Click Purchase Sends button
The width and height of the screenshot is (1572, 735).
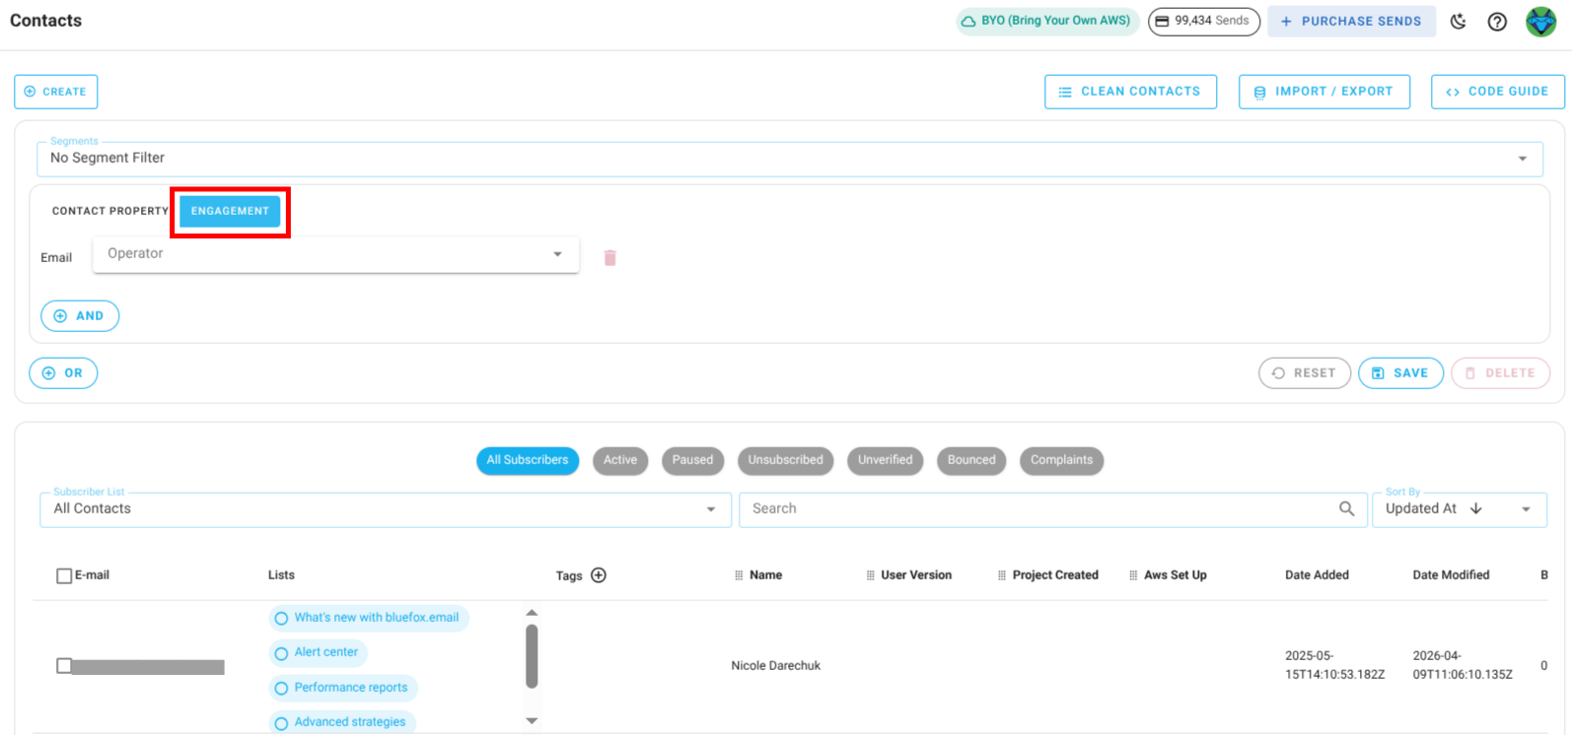[x=1351, y=21]
